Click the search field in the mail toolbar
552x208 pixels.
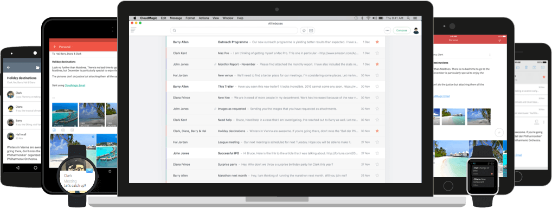coord(234,31)
